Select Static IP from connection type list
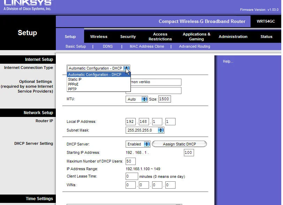Screen dimensions: 283x205 click(x=75, y=79)
